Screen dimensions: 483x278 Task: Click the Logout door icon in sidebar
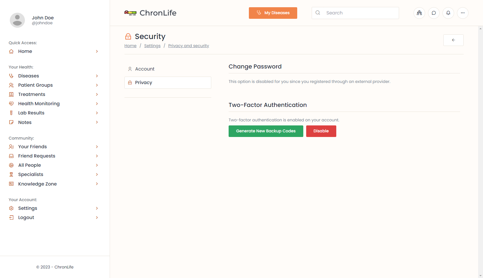point(11,218)
